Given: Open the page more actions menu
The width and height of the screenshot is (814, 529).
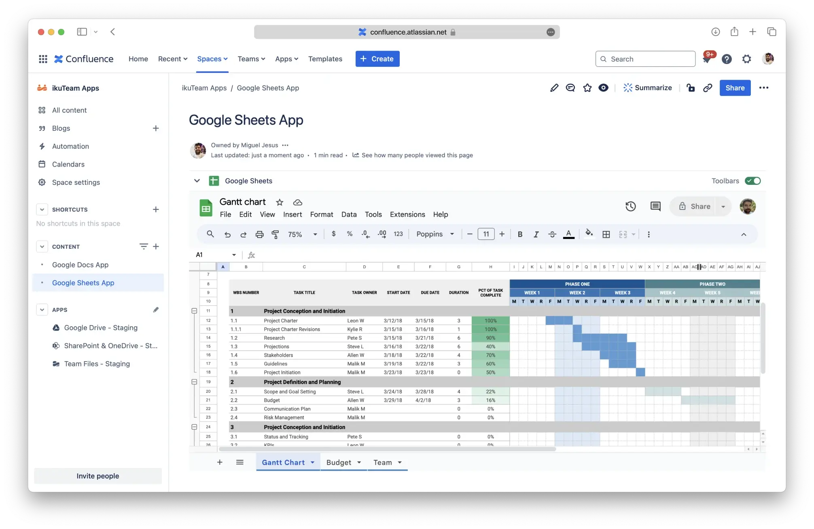Looking at the screenshot, I should point(764,88).
